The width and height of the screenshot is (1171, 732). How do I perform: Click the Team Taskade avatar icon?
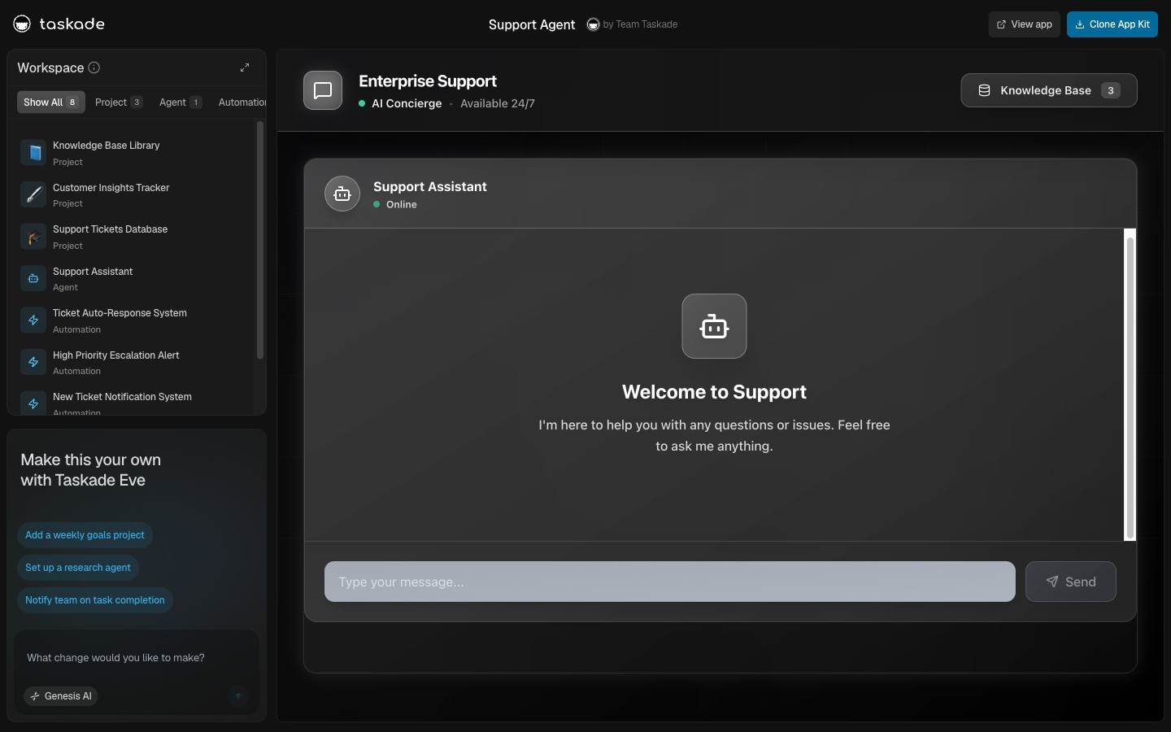click(x=593, y=24)
